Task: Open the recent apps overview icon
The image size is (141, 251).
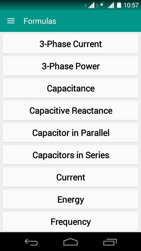Action: click(x=110, y=242)
